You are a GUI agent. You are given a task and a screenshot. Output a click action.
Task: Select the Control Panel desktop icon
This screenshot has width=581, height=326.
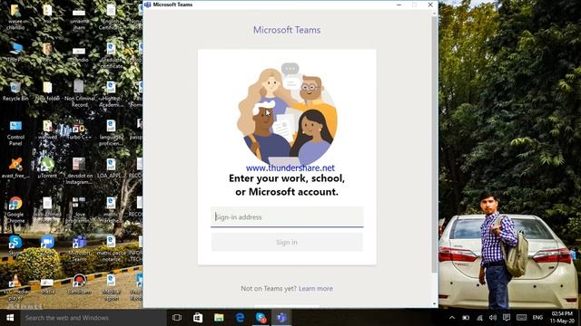coord(15,133)
